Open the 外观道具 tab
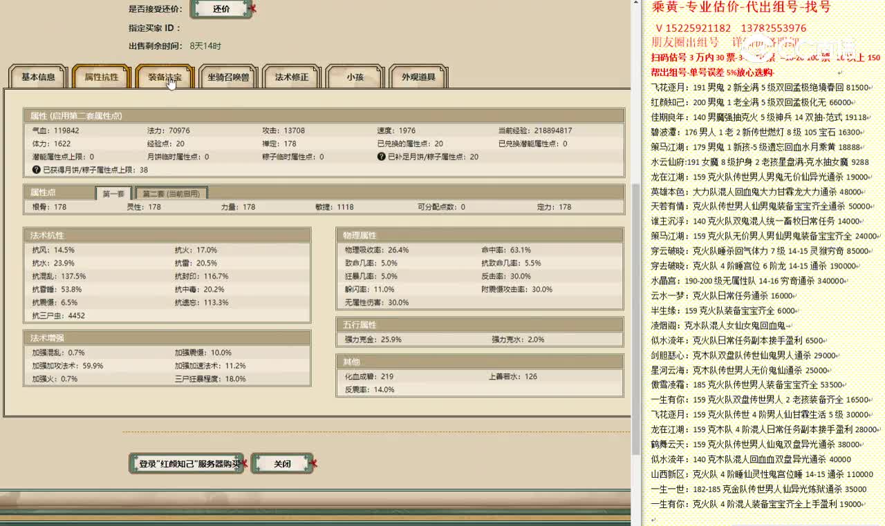885x526 pixels. pyautogui.click(x=418, y=77)
